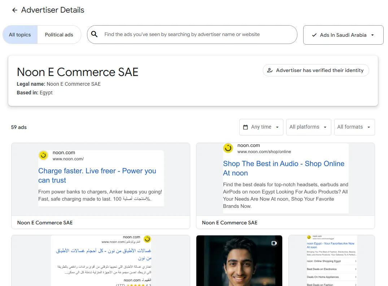Open the Arabic dishwashers ad headline
Viewport: 388px width, 286px height.
point(104,254)
